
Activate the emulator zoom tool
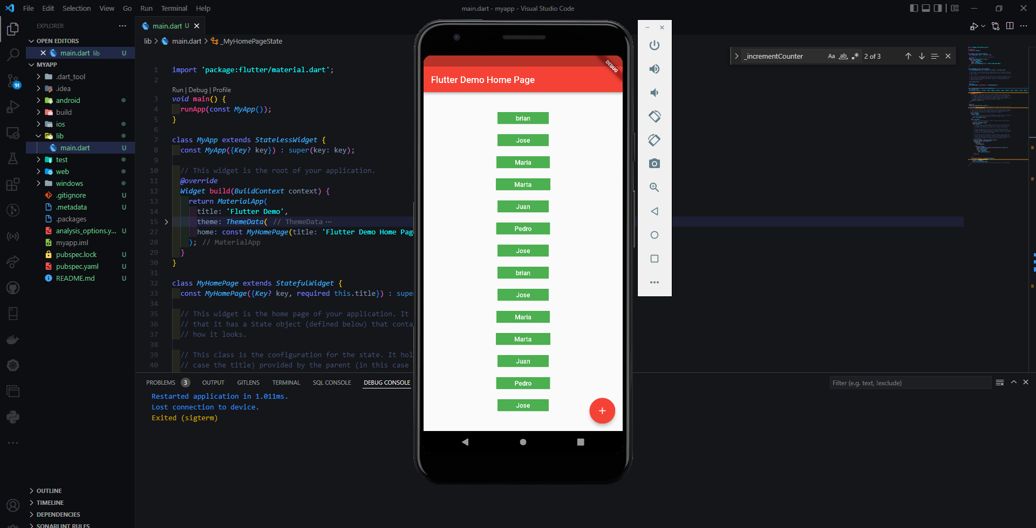(x=655, y=187)
